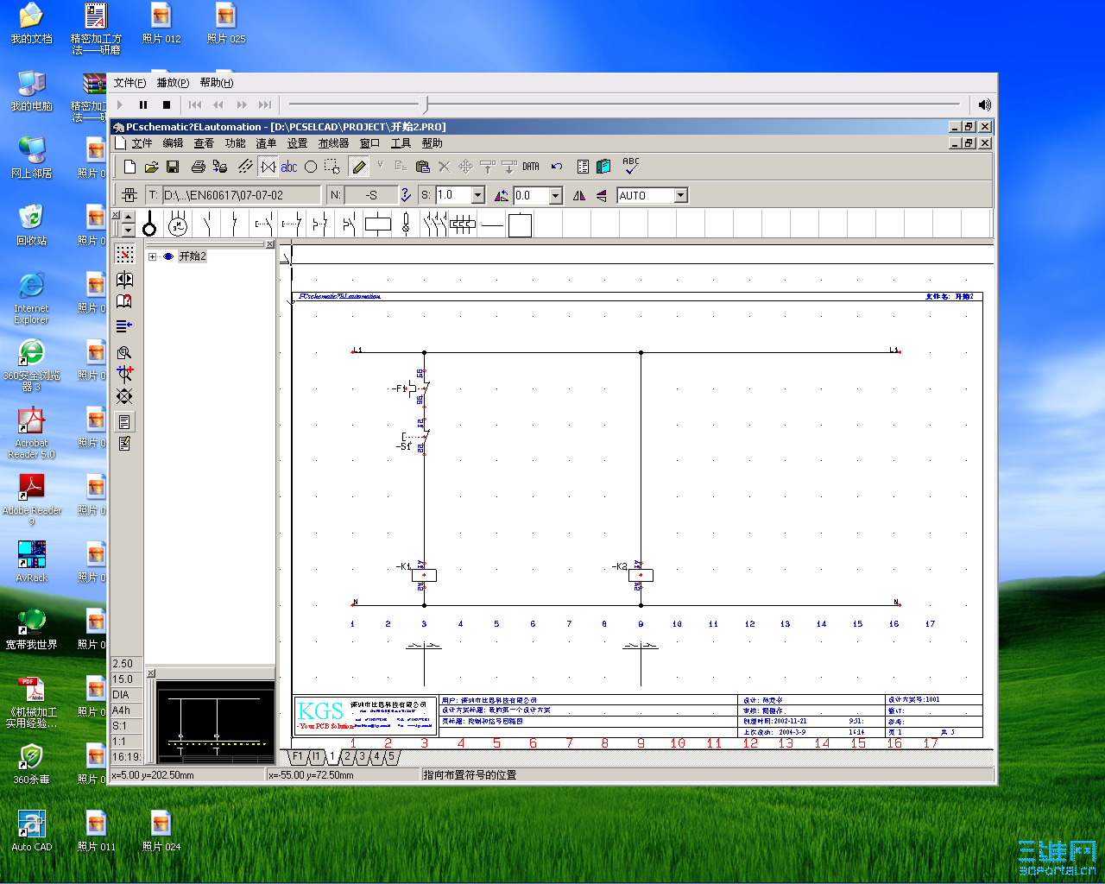Image resolution: width=1105 pixels, height=884 pixels.
Task: Stop playback in the player window
Action: [167, 104]
